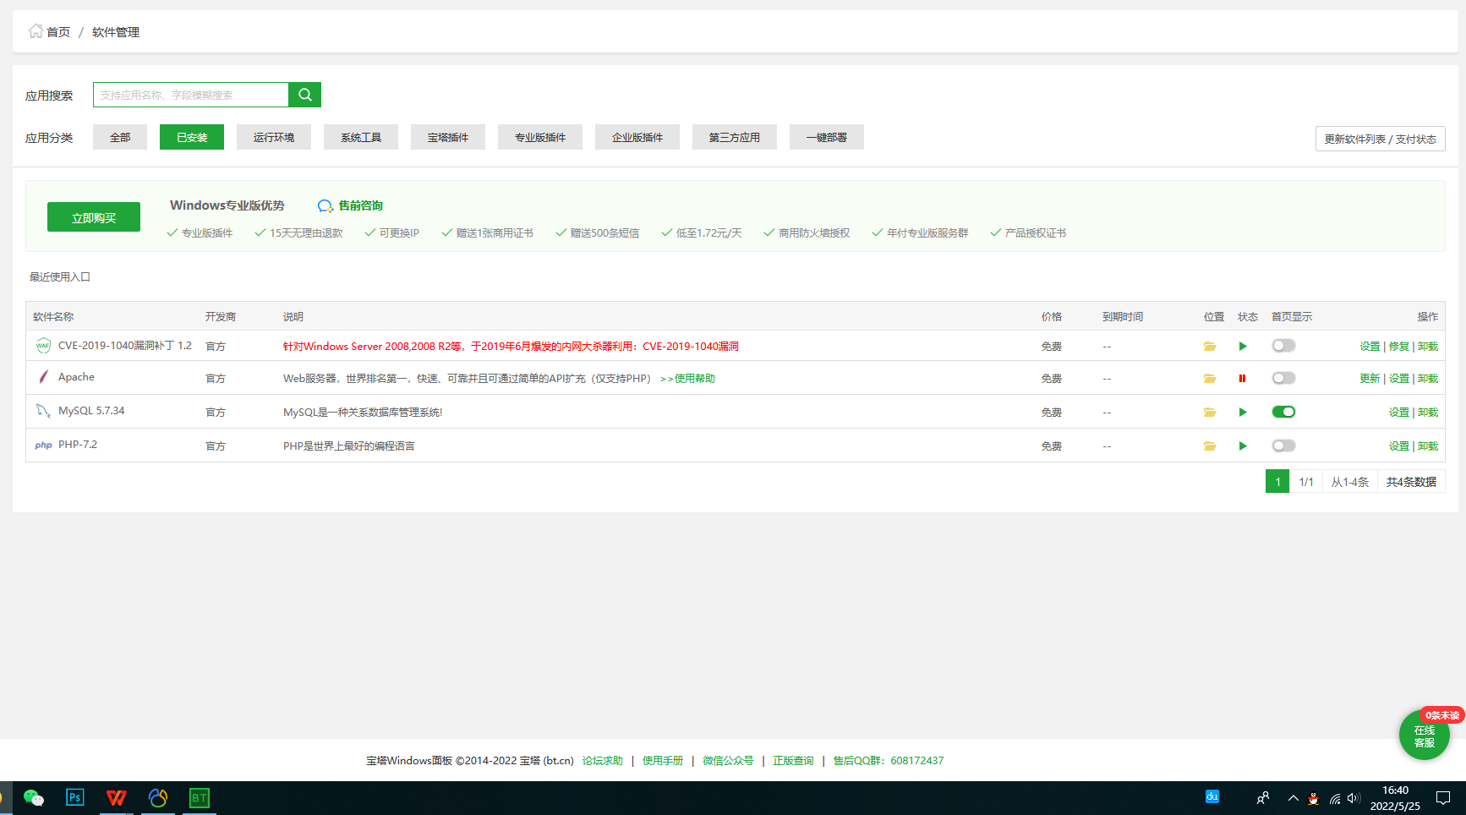
Task: Click 首页 breadcrumb link
Action: 58,32
